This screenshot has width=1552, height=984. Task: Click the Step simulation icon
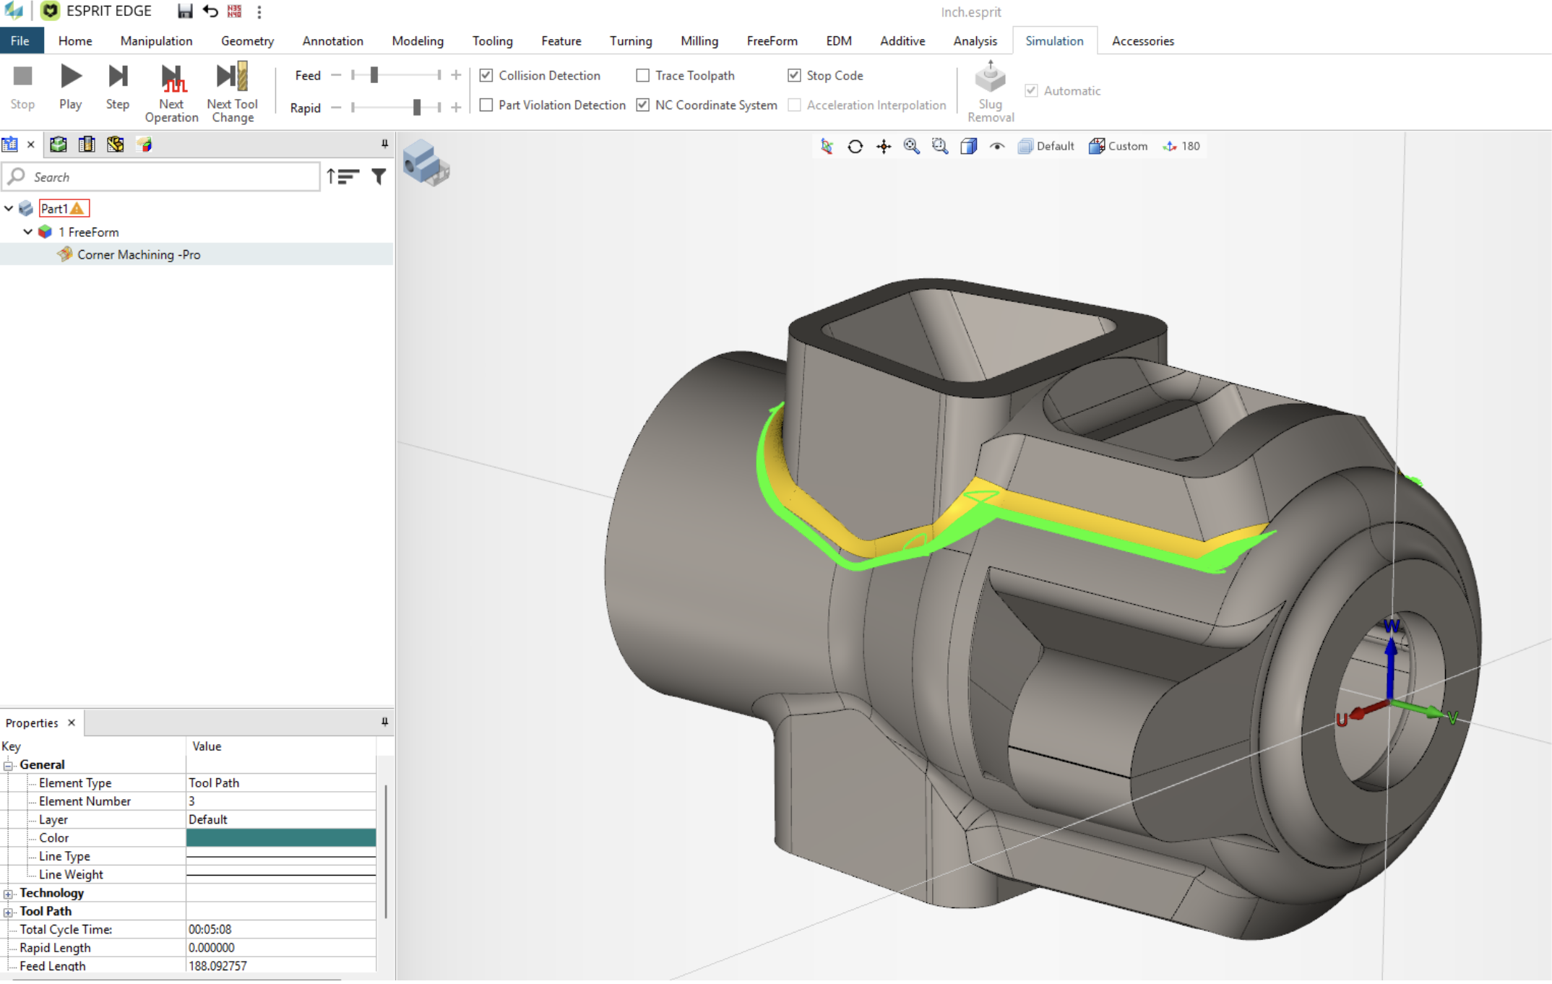117,77
